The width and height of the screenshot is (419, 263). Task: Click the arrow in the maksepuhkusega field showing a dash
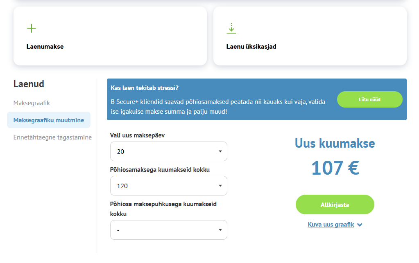point(220,230)
